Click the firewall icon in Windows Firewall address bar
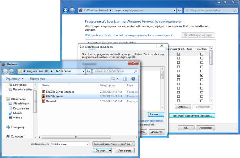The image size is (240, 158). tap(81, 11)
